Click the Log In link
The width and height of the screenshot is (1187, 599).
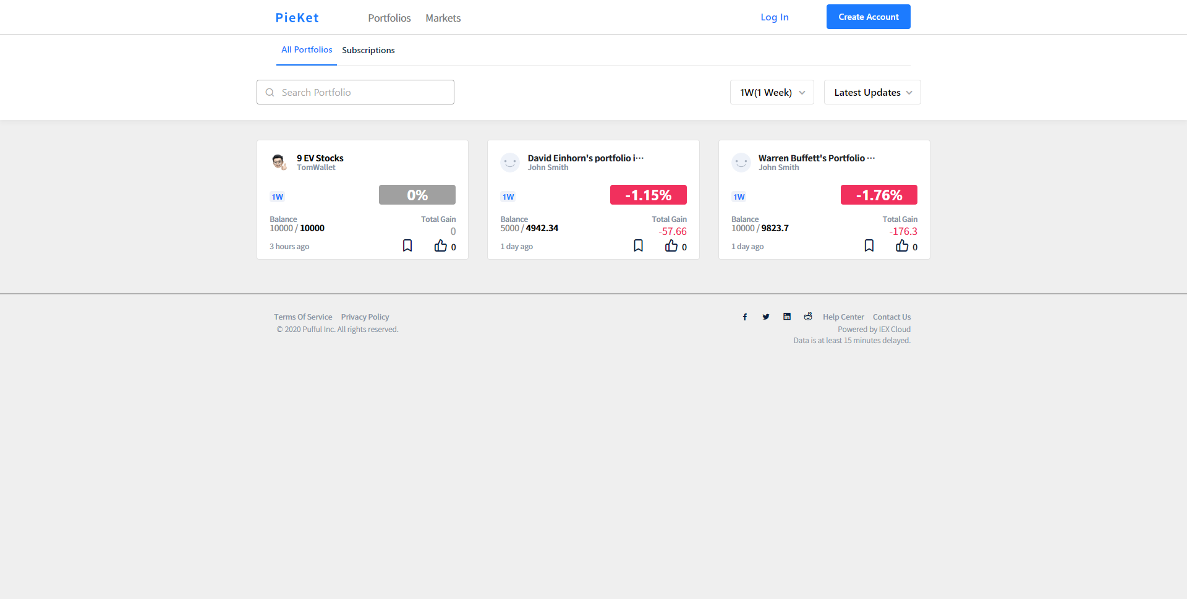[x=775, y=17]
